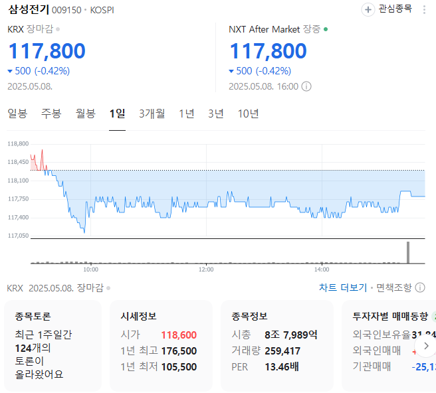The height and width of the screenshot is (393, 436).
Task: Switch to the 월봉 tab
Action: [86, 114]
